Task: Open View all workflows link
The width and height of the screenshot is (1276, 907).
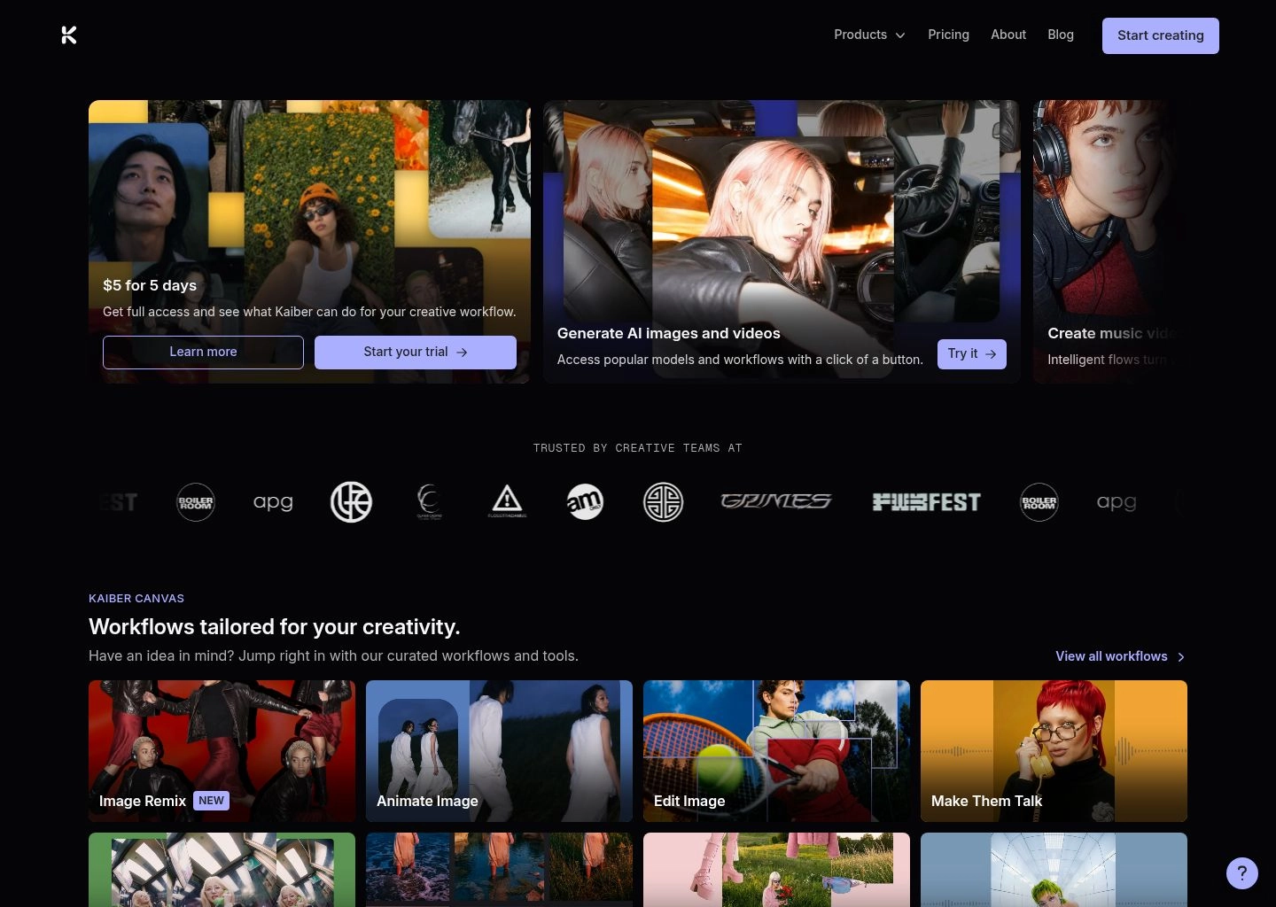Action: [1120, 656]
